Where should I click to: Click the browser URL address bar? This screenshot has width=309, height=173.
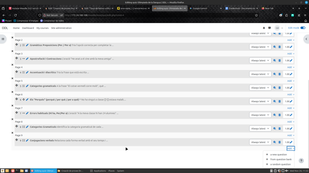(157, 15)
